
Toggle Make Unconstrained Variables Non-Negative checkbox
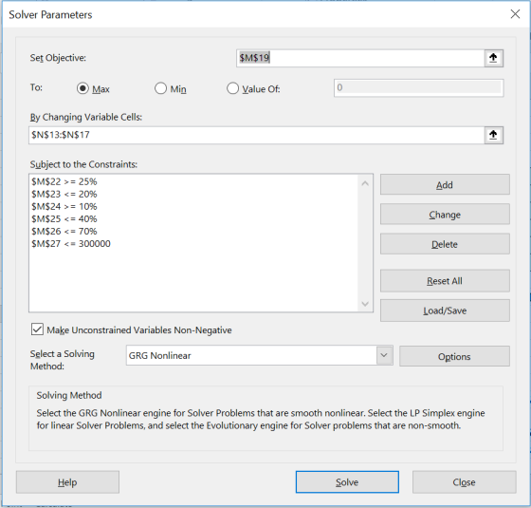37,329
